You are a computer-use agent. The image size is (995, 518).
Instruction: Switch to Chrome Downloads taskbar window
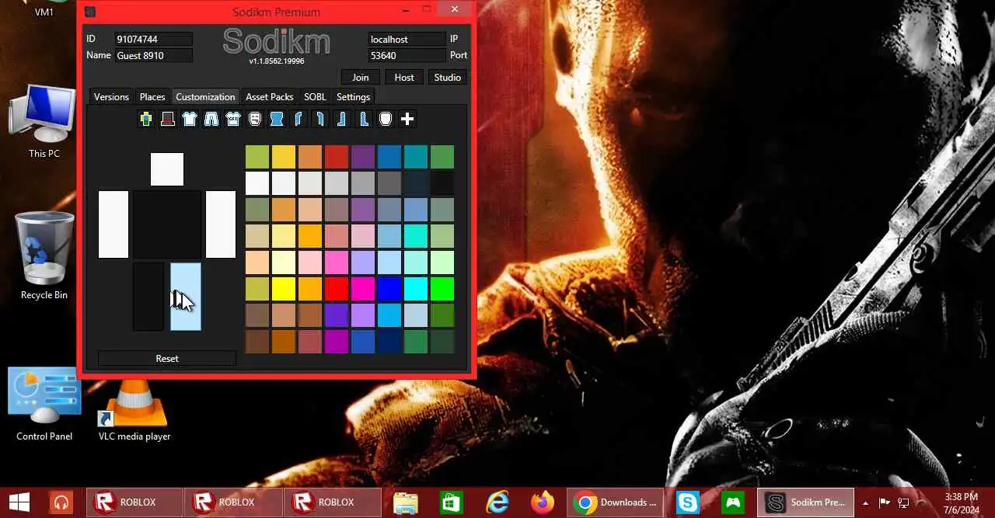coord(616,502)
